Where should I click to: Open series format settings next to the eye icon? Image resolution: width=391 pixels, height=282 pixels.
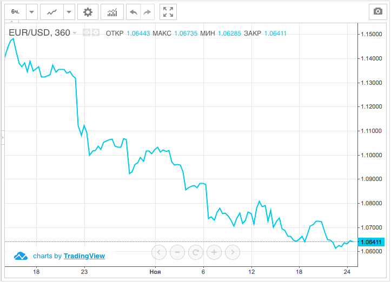(x=96, y=33)
